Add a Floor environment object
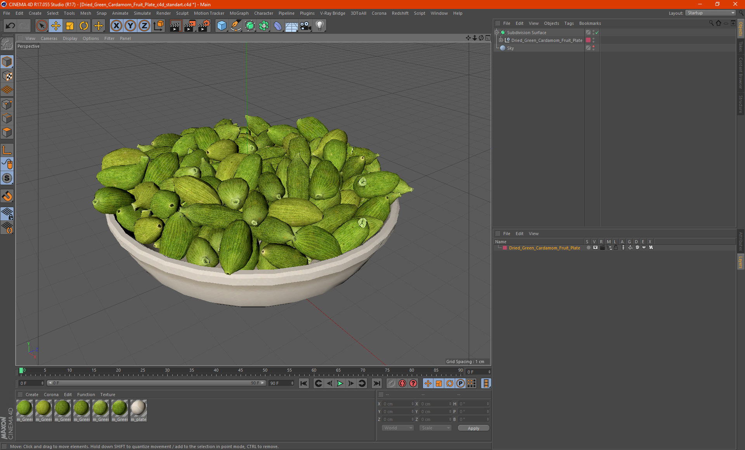This screenshot has height=450, width=745. click(x=292, y=26)
